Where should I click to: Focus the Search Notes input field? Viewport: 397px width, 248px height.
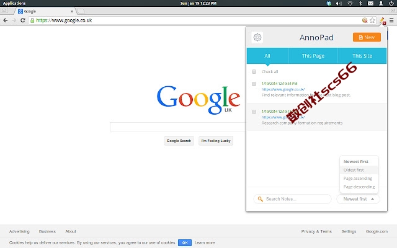(x=292, y=199)
